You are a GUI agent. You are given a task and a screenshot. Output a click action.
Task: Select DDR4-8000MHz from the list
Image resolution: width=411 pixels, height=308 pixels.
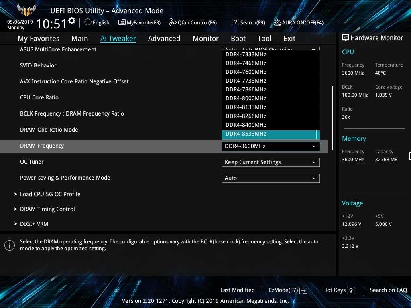246,98
